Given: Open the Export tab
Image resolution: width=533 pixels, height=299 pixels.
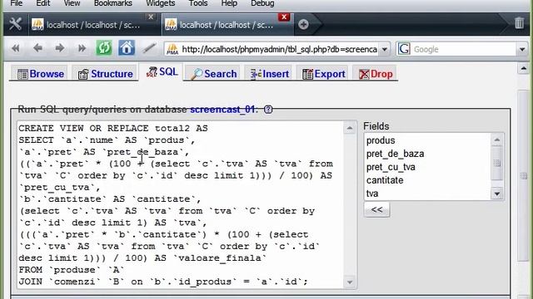Looking at the screenshot, I should click(x=324, y=74).
